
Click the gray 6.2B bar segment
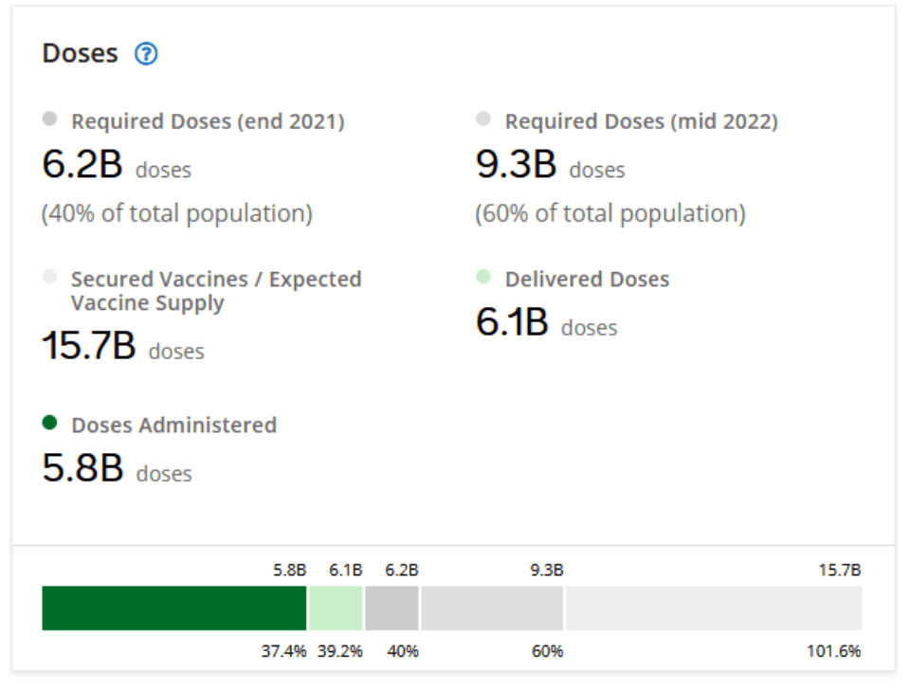click(391, 608)
